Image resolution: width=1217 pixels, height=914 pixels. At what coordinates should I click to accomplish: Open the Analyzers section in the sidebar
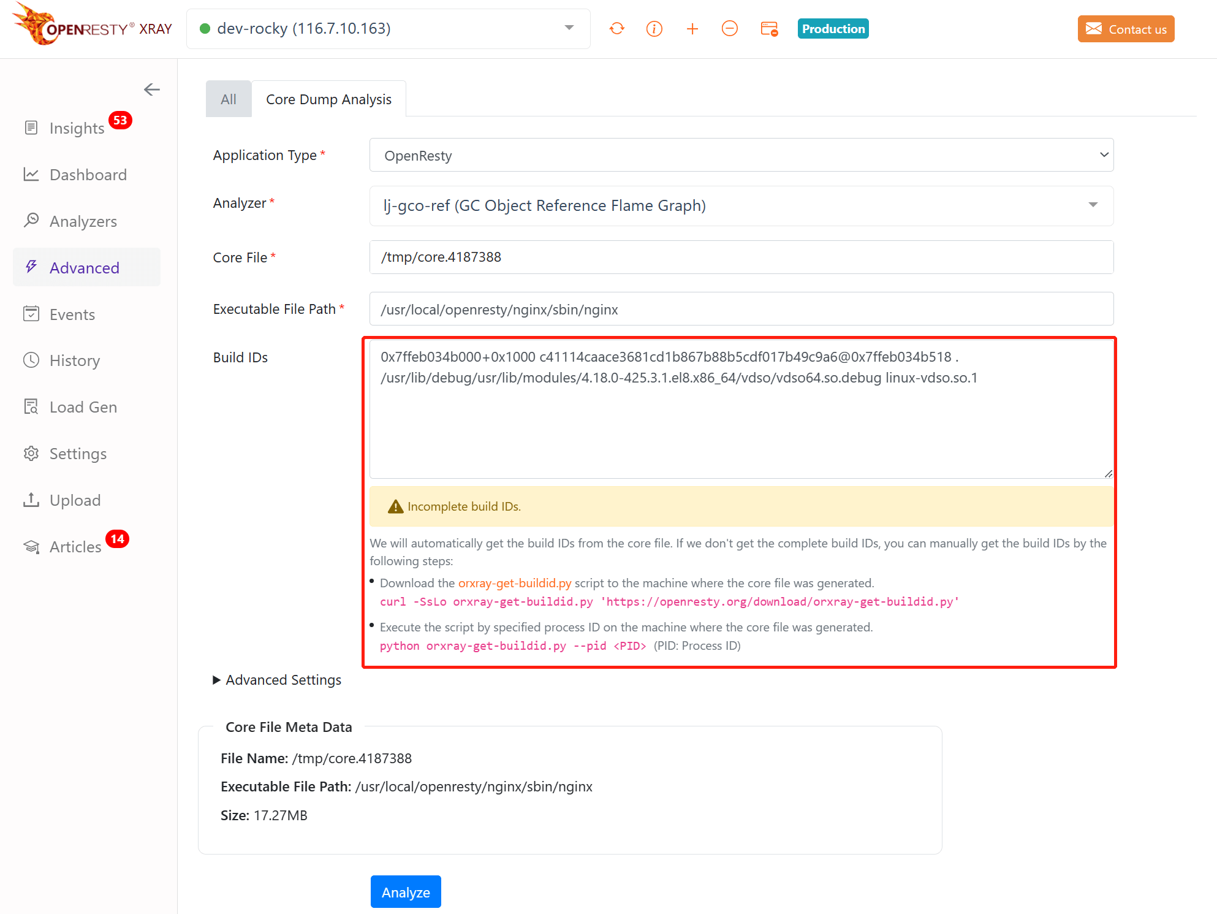click(83, 221)
